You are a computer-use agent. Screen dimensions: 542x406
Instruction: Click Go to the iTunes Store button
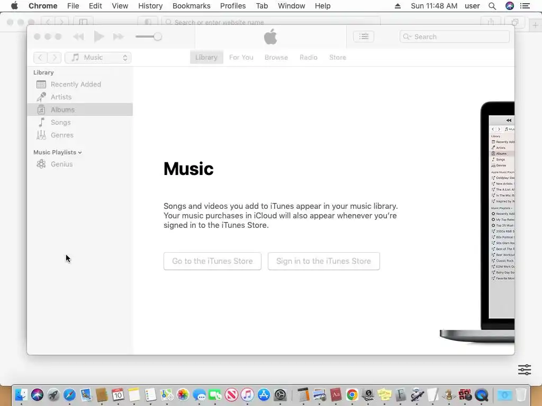pos(212,261)
